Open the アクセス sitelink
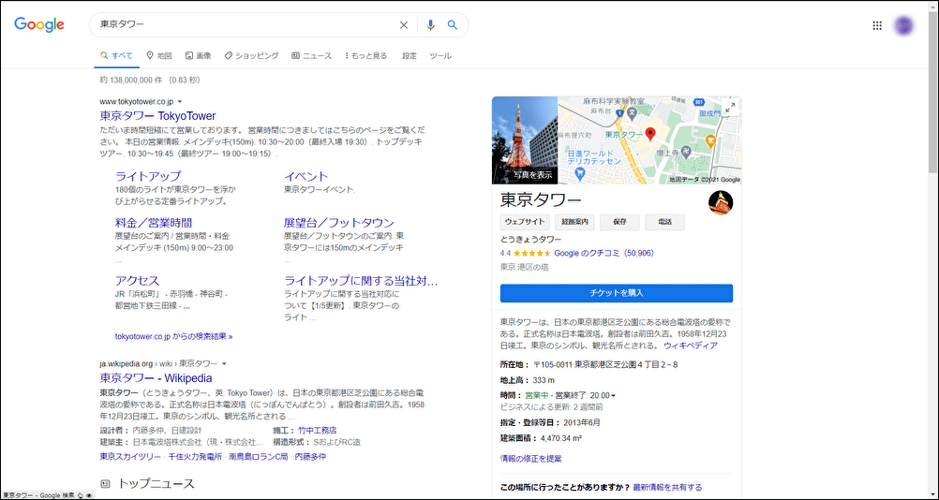Image resolution: width=939 pixels, height=500 pixels. 137,281
